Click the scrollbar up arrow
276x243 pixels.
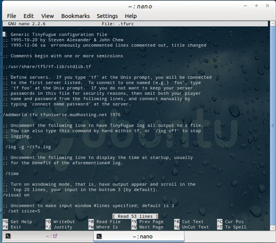273,23
